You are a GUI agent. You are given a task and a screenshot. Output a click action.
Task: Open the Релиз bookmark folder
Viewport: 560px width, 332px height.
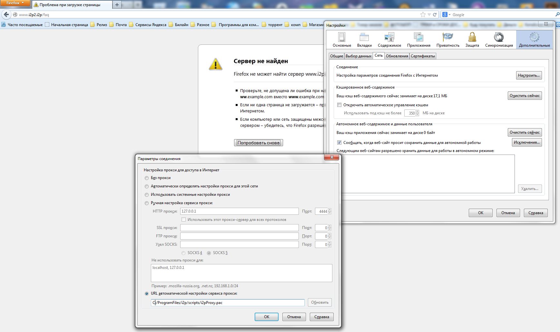[99, 24]
